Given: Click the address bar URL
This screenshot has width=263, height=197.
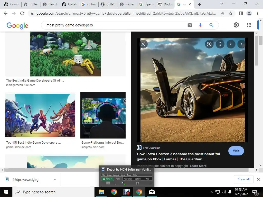Looking at the screenshot, I should [x=126, y=13].
